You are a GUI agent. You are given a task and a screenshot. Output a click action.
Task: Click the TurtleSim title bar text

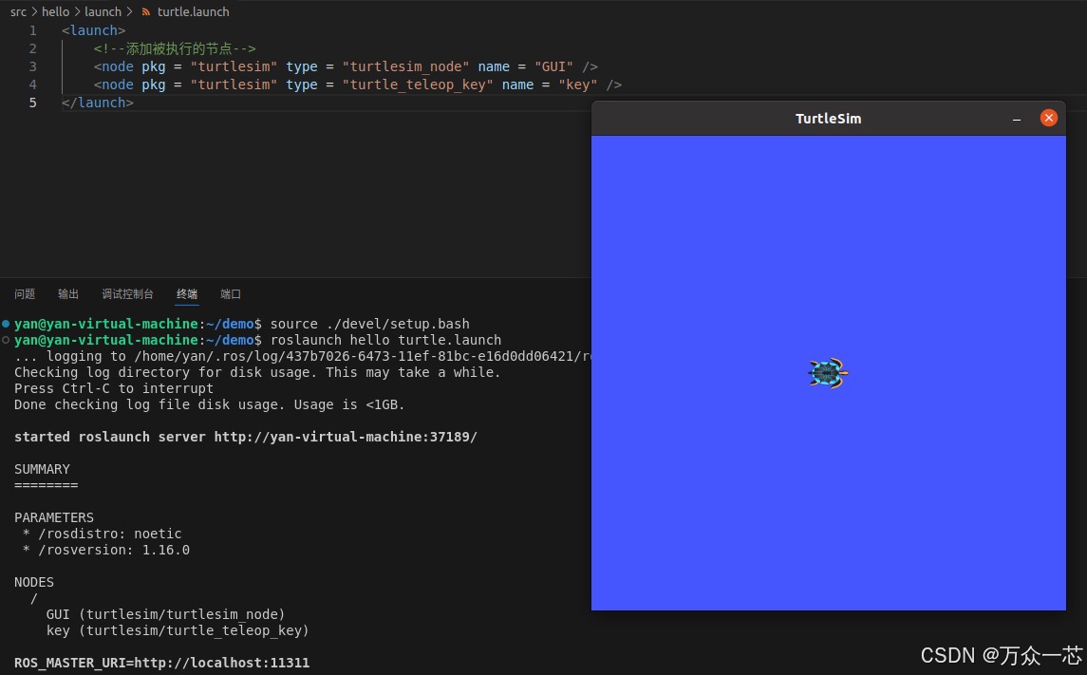pyautogui.click(x=829, y=119)
